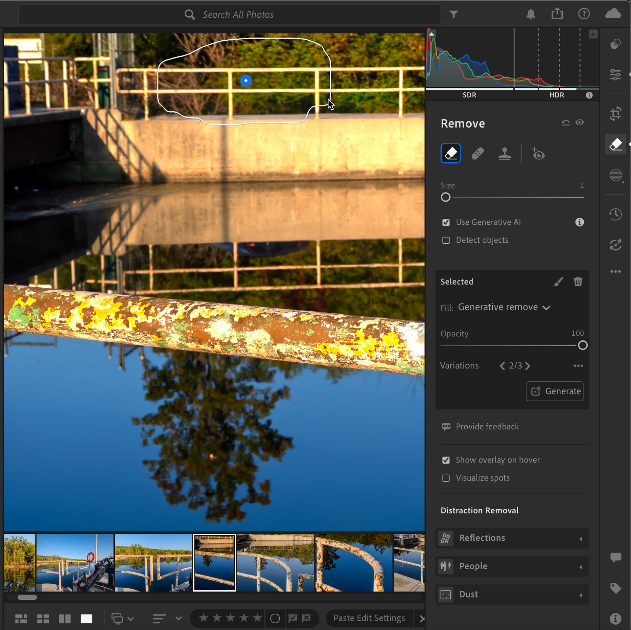The height and width of the screenshot is (630, 631).
Task: Open the Fill Generative remove dropdown
Action: pos(504,307)
